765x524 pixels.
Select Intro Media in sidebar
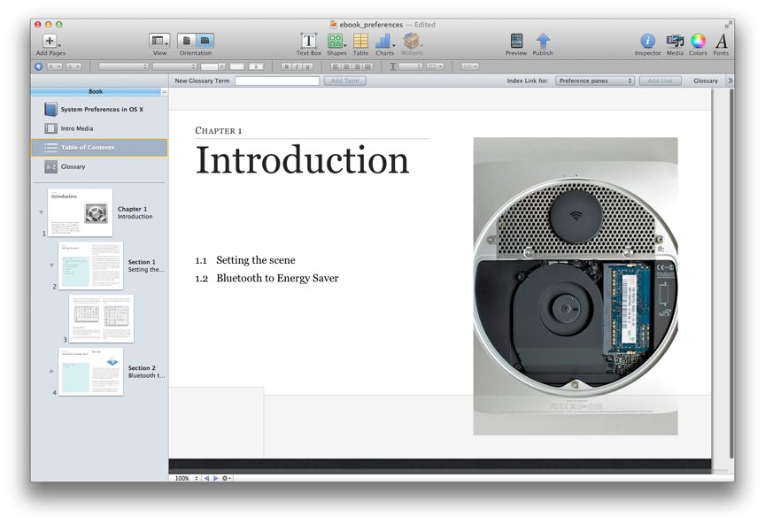coord(100,128)
